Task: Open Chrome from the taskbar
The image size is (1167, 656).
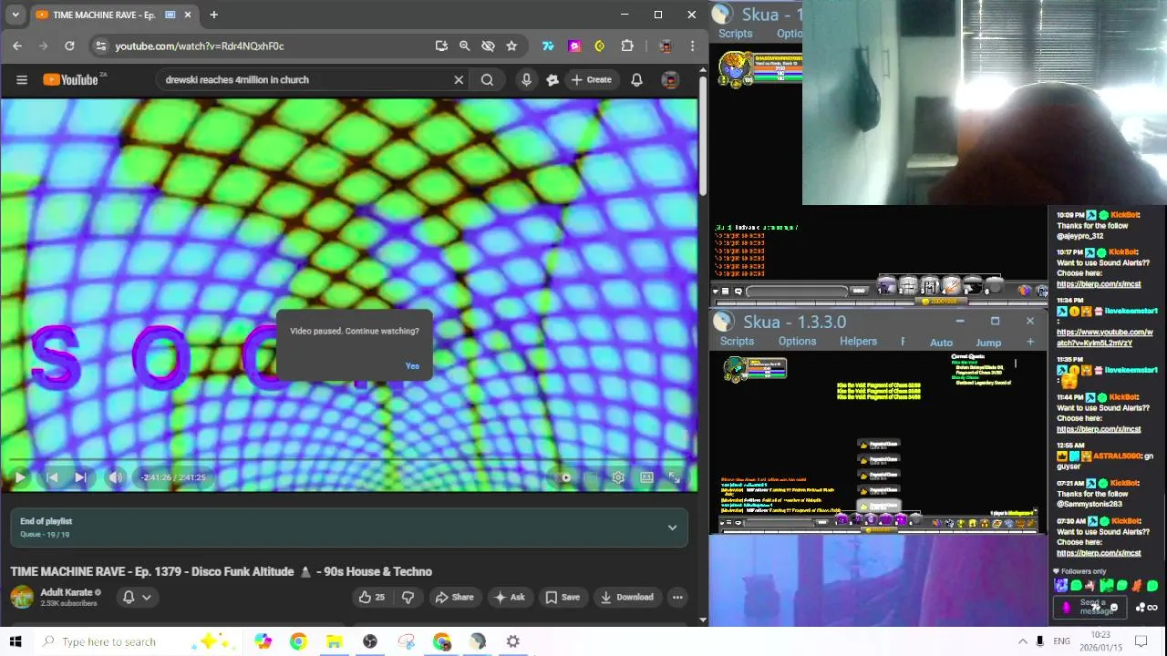Action: (298, 641)
